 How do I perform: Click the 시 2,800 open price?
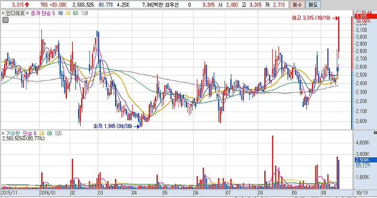[228, 5]
